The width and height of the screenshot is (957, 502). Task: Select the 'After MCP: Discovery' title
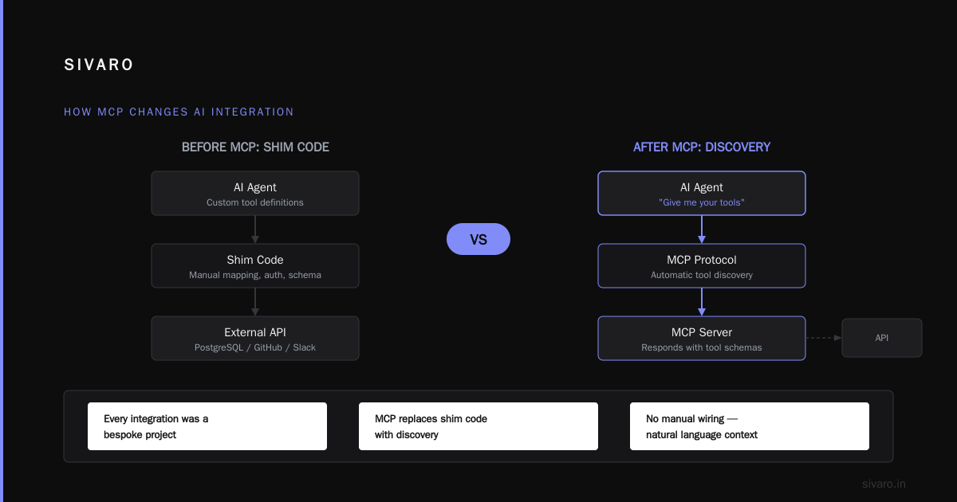coord(702,147)
